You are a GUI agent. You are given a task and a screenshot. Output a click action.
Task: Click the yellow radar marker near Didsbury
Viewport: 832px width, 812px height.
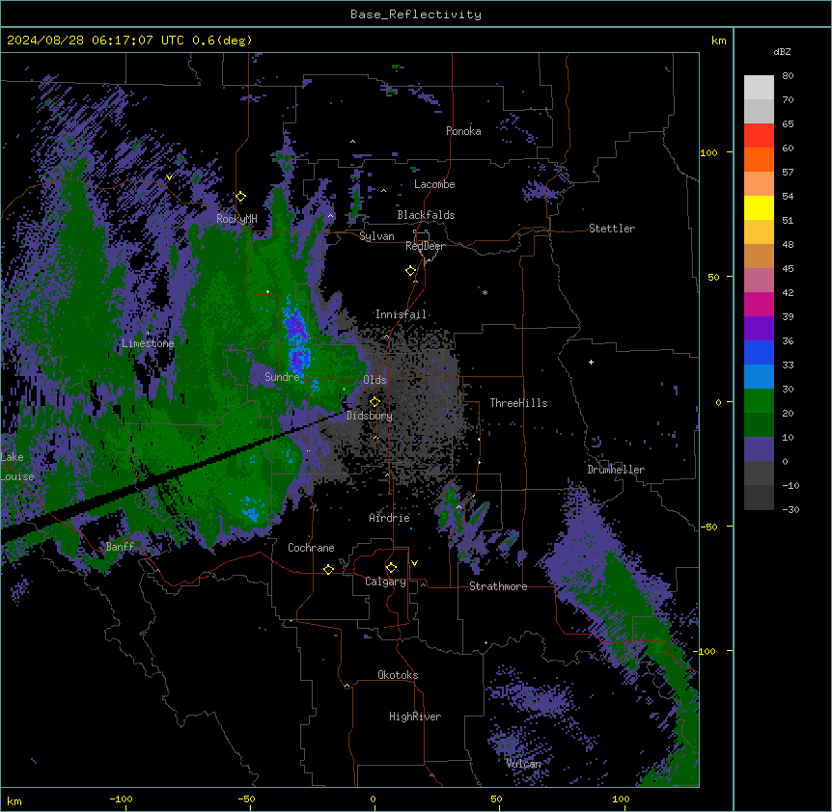coord(374,401)
